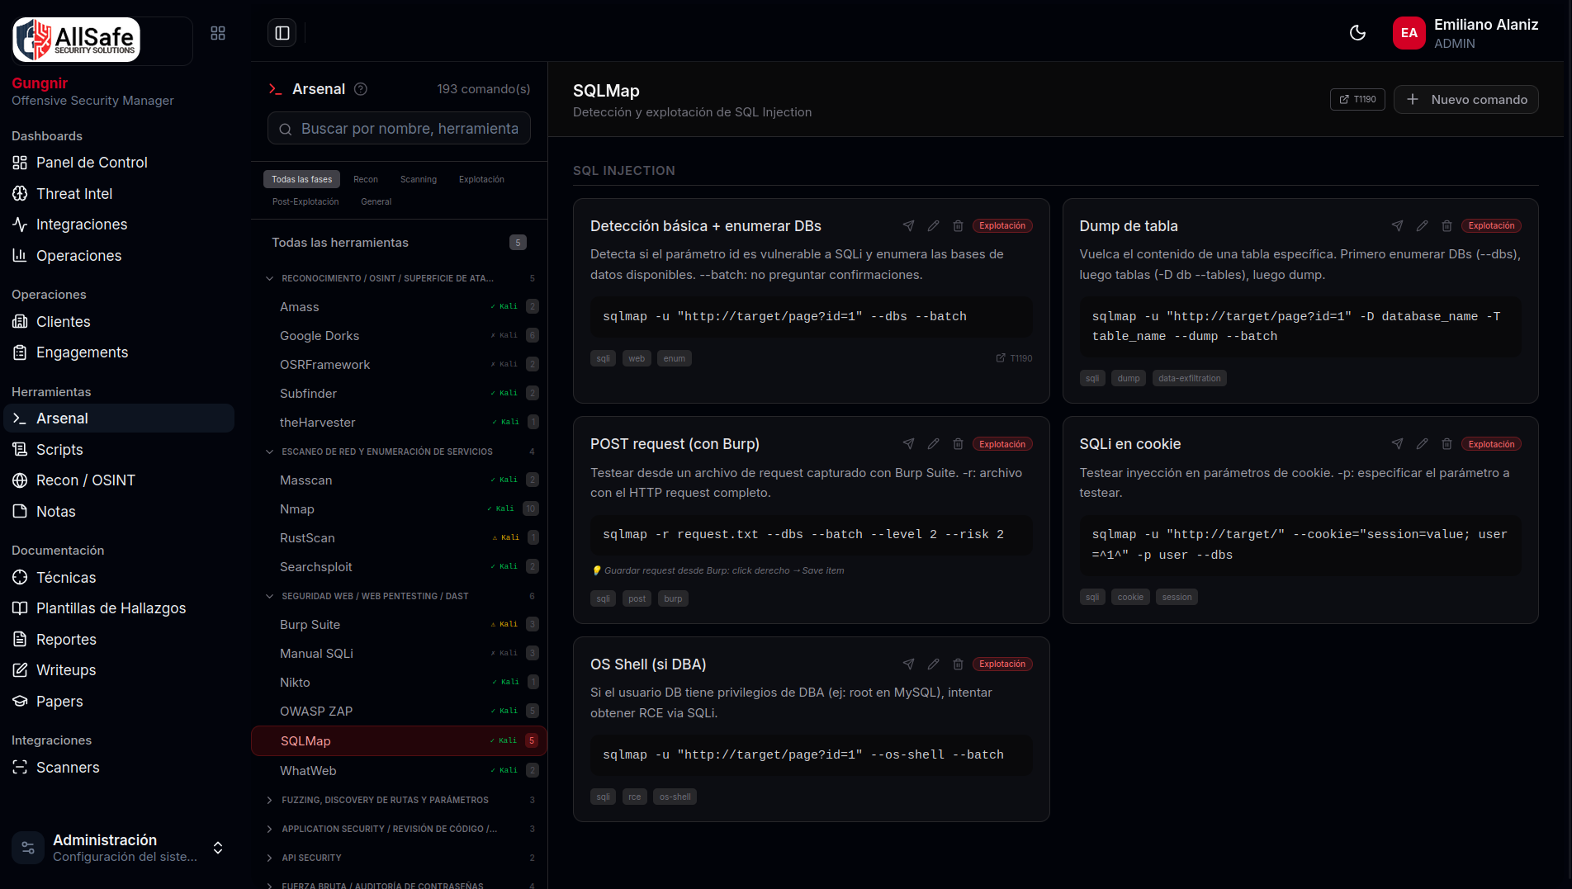The height and width of the screenshot is (889, 1572).
Task: Select Masscan tool
Action: coord(400,480)
